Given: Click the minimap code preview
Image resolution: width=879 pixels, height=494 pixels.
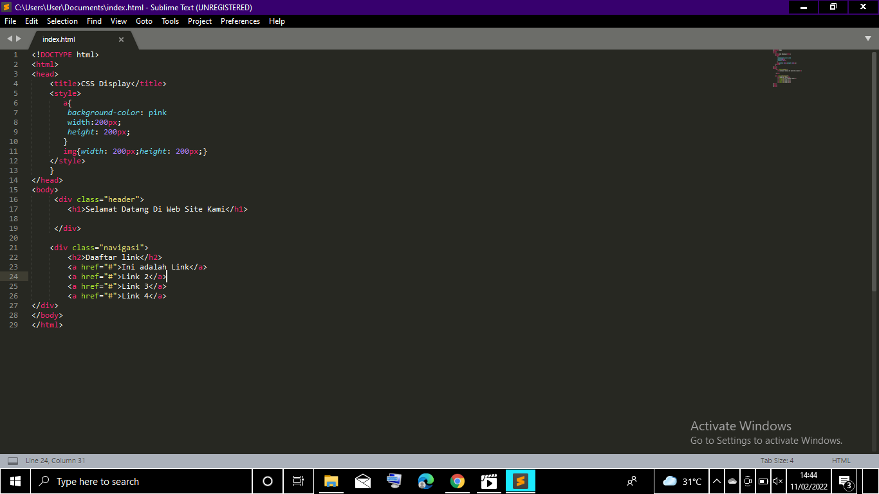Looking at the screenshot, I should pos(788,68).
